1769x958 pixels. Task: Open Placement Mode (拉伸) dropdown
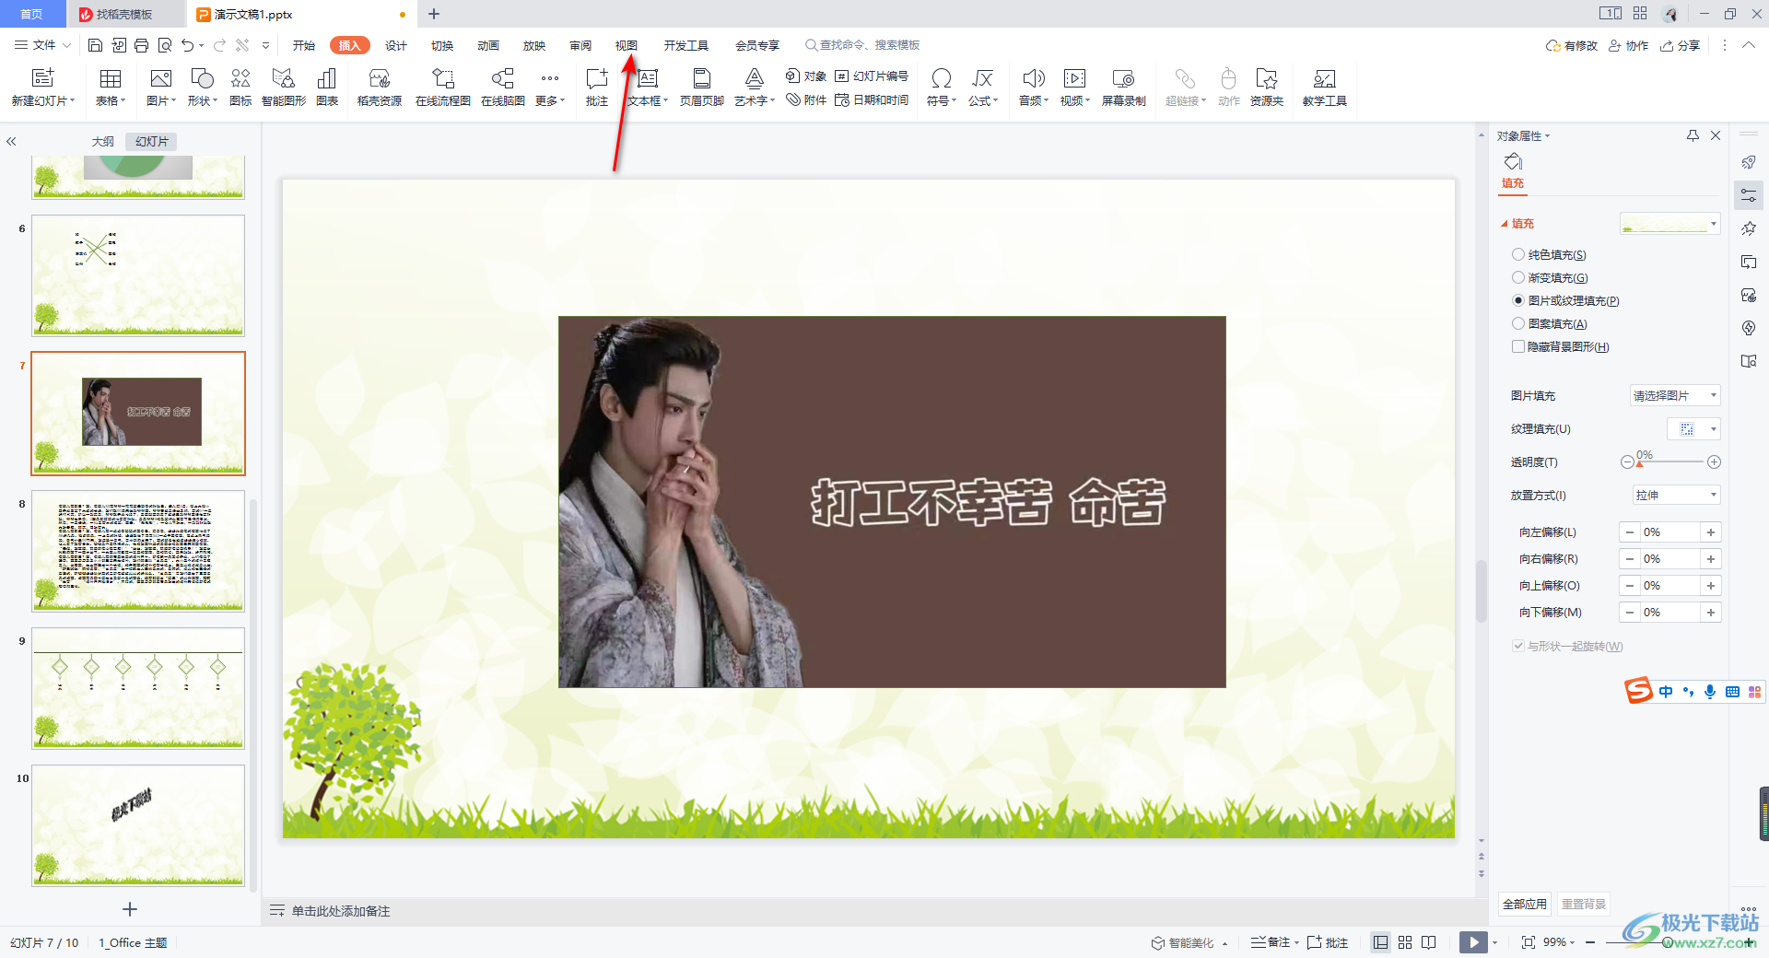(x=1675, y=495)
